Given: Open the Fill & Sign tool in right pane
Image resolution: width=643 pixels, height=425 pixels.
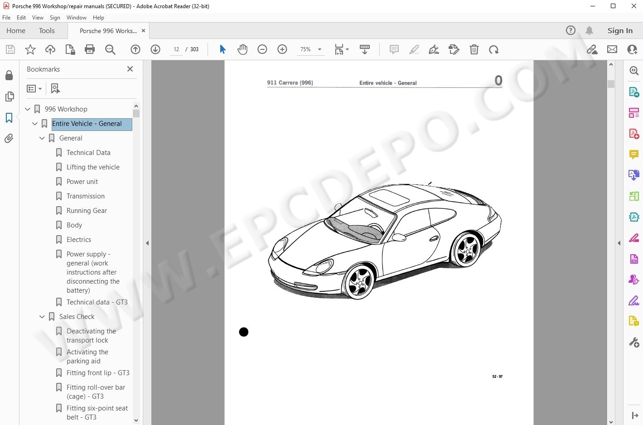Looking at the screenshot, I should coord(634,300).
